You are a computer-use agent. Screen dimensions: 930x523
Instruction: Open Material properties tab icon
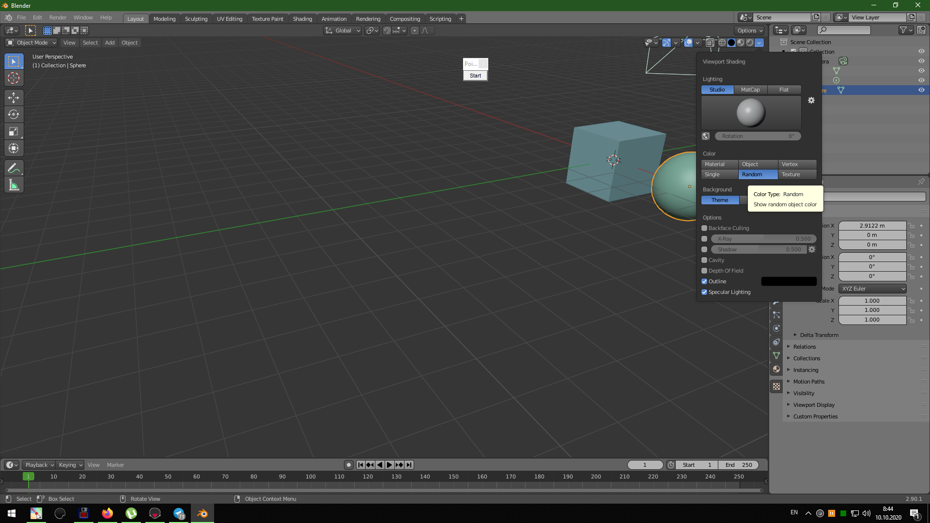[x=776, y=369]
